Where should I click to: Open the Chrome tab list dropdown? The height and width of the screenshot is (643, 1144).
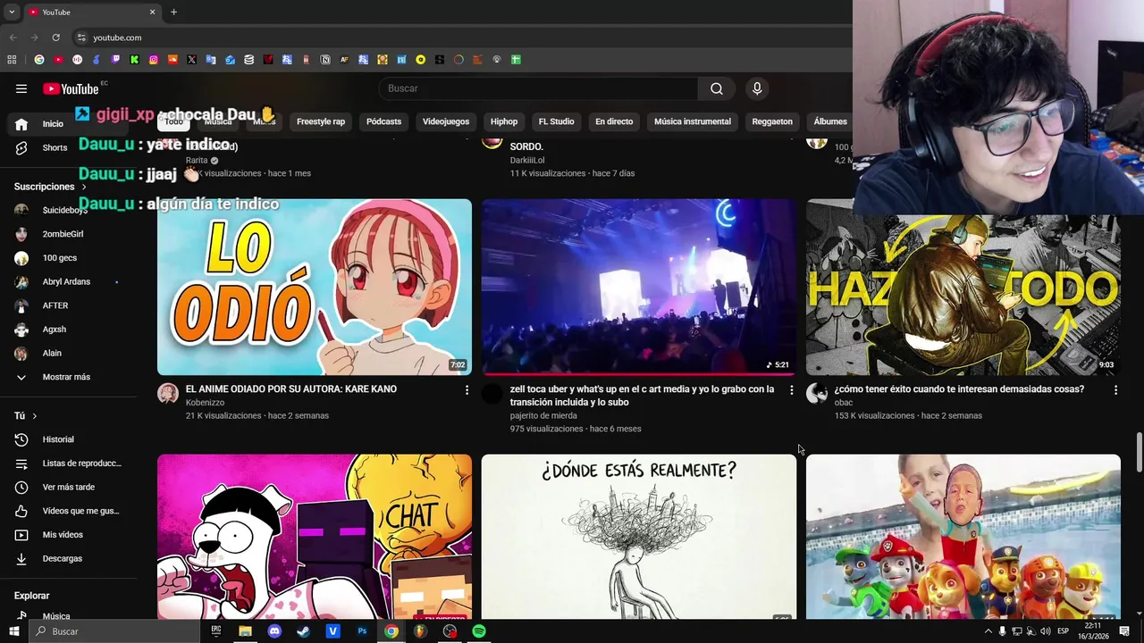[12, 12]
